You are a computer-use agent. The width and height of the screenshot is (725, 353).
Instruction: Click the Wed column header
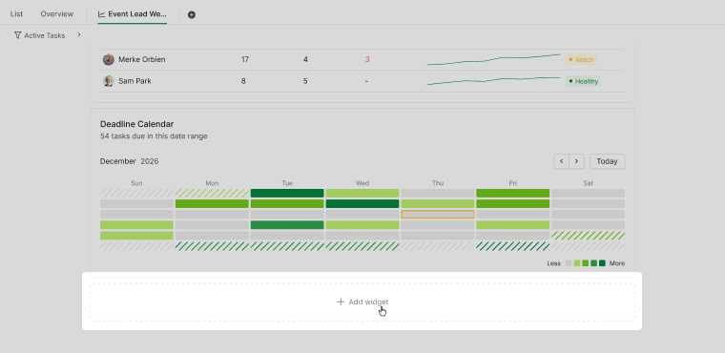click(x=362, y=183)
